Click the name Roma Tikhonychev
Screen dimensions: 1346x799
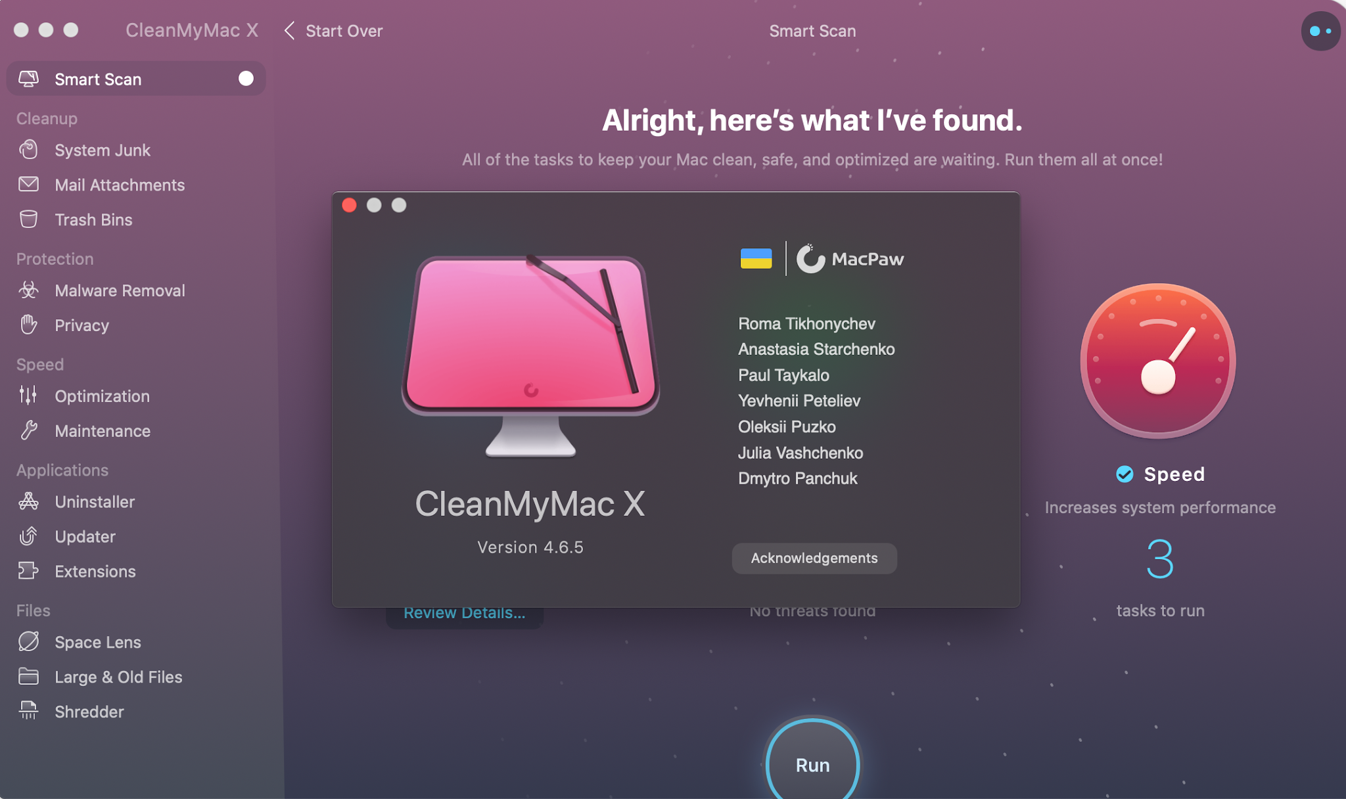[x=806, y=323]
